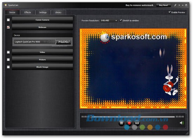The width and height of the screenshot is (193, 139).
Task: Expand the Picture section bar
Action: click(42, 59)
